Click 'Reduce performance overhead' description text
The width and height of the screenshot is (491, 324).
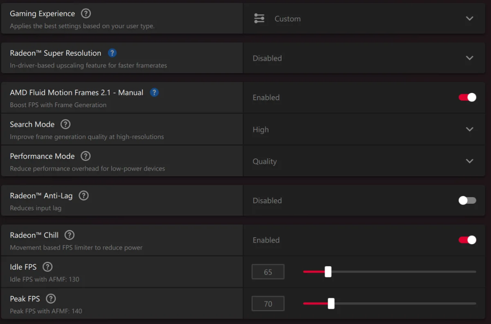click(88, 169)
